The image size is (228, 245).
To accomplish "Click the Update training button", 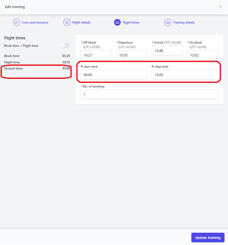I will pos(208,238).
